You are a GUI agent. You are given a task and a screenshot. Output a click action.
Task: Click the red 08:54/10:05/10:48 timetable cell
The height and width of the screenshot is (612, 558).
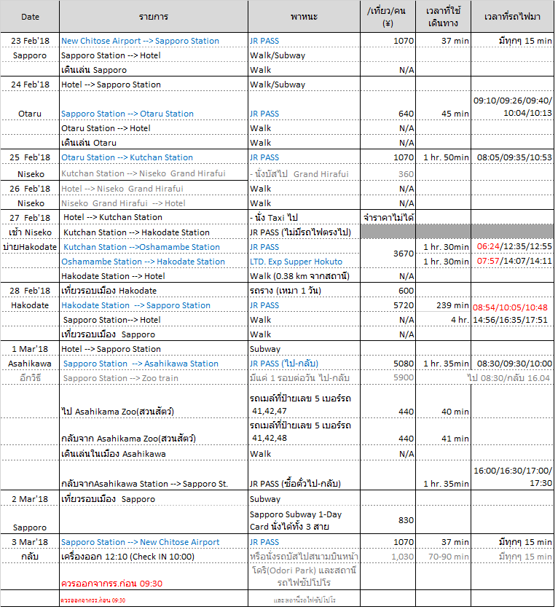512,307
